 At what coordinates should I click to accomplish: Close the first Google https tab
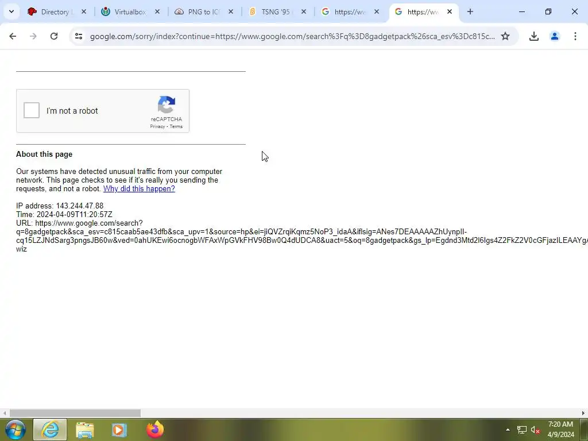[x=377, y=12]
